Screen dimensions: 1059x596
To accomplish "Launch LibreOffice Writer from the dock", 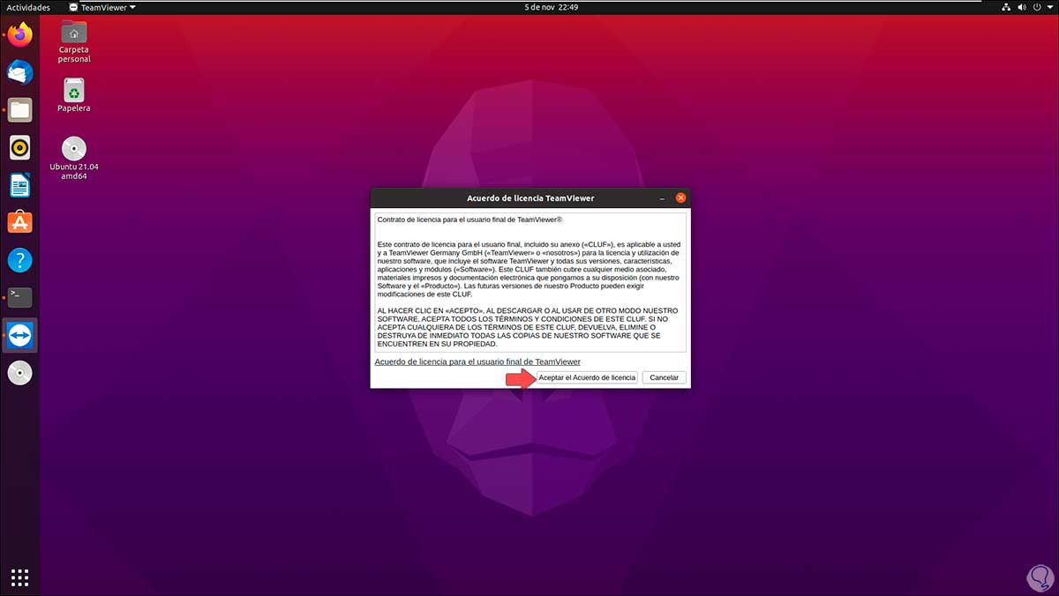I will (x=19, y=185).
